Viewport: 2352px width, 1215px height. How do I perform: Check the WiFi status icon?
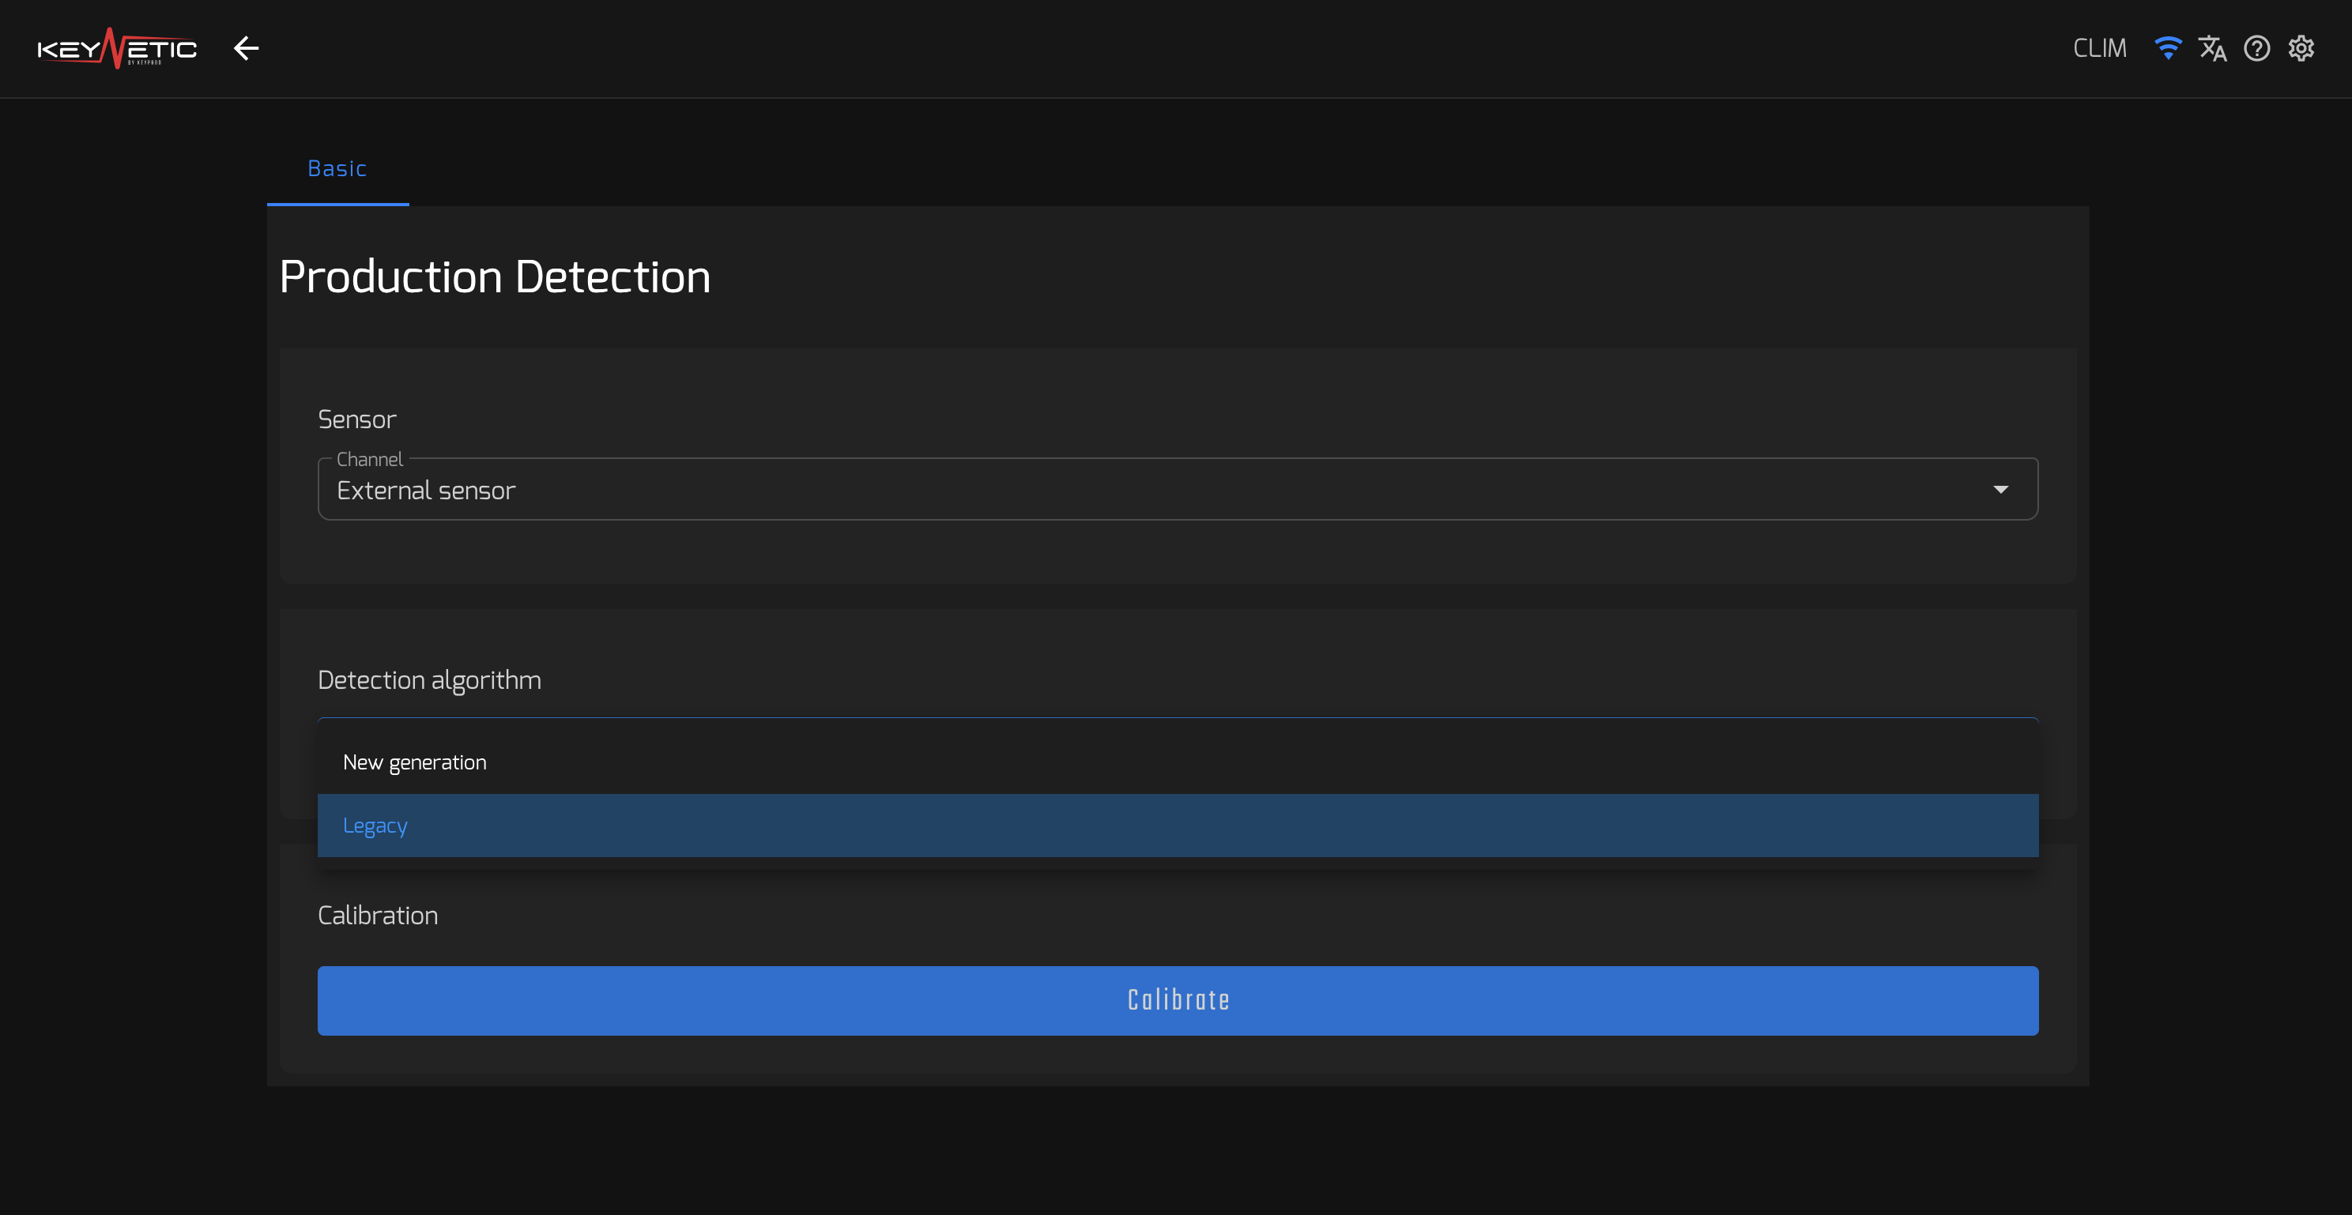click(x=2168, y=48)
